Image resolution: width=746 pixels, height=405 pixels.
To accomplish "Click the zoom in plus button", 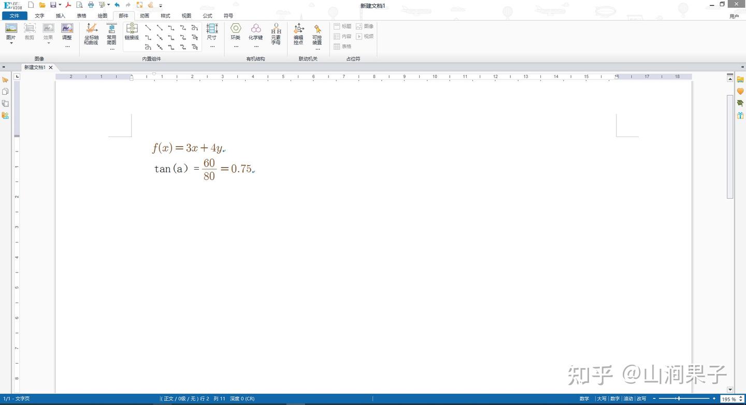I will tap(714, 398).
